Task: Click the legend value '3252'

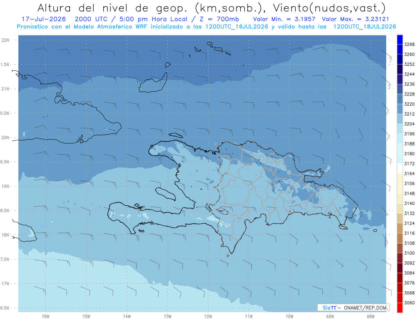Action: click(409, 64)
